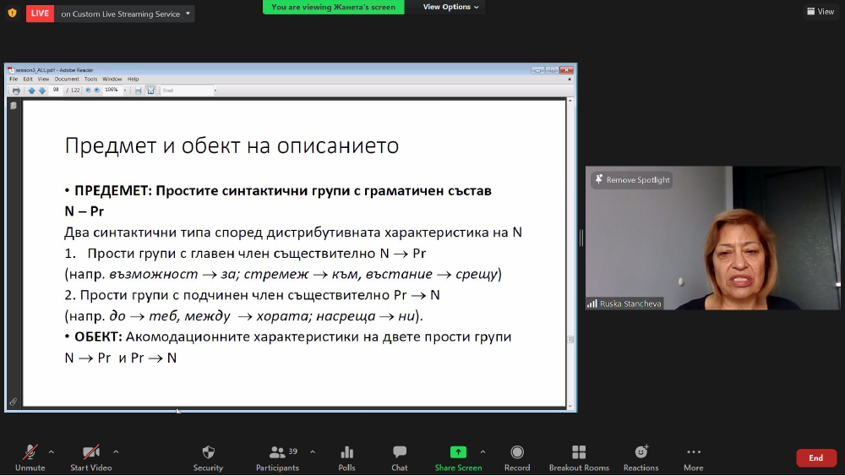Open live streaming service dropdown arrow
This screenshot has height=476, width=845.
188,14
